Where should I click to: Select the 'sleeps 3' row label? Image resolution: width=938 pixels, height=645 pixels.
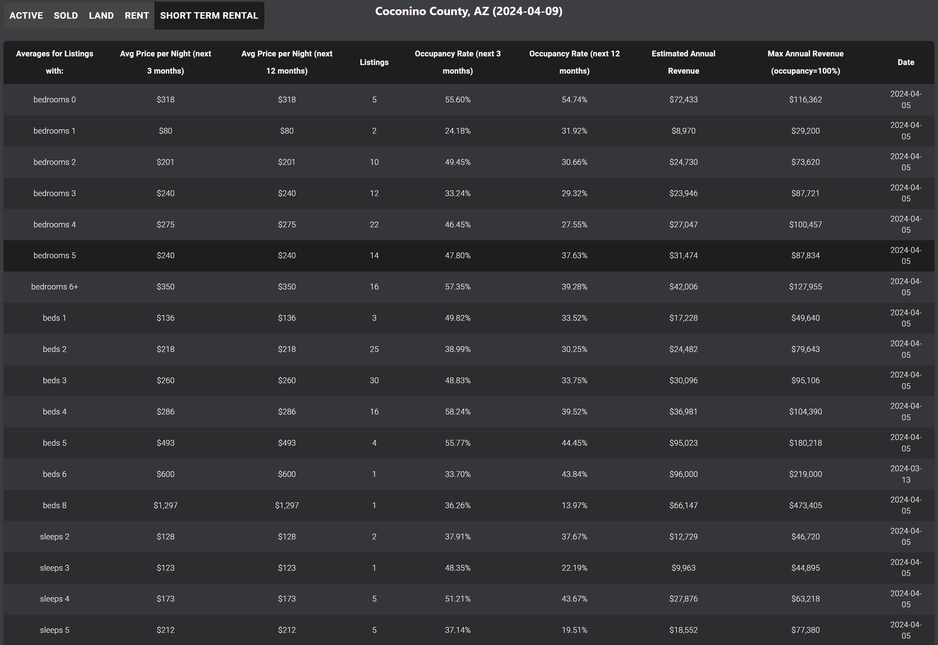pos(55,568)
